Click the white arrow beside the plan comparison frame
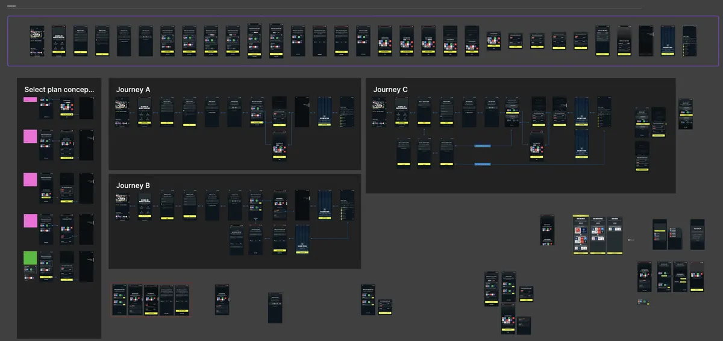Viewport: 723px width, 341px height. click(x=631, y=240)
